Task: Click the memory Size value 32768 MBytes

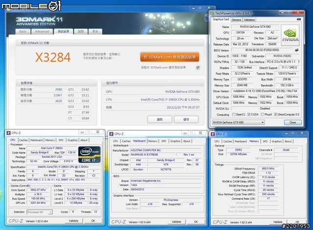Action: click(238, 154)
